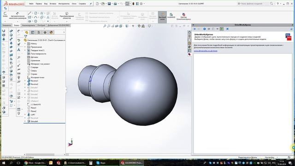Select the Spline sketch tool
The image size is (295, 166).
click(42, 13)
